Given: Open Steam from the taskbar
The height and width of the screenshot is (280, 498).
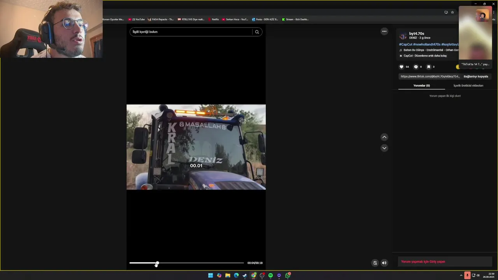Looking at the screenshot, I should [245, 275].
